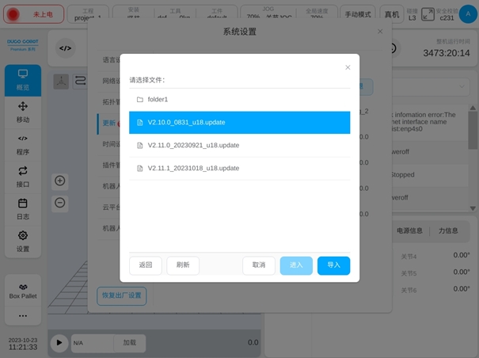
Task: Open the 设置 settings gear icon
Action: (23, 241)
